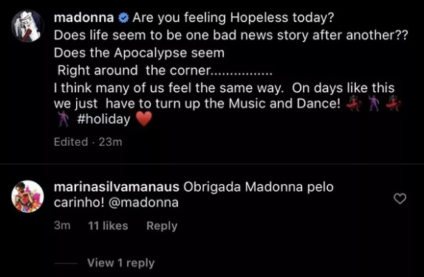Click the Obrigada Madonna pelo carinho comment text

194,194
